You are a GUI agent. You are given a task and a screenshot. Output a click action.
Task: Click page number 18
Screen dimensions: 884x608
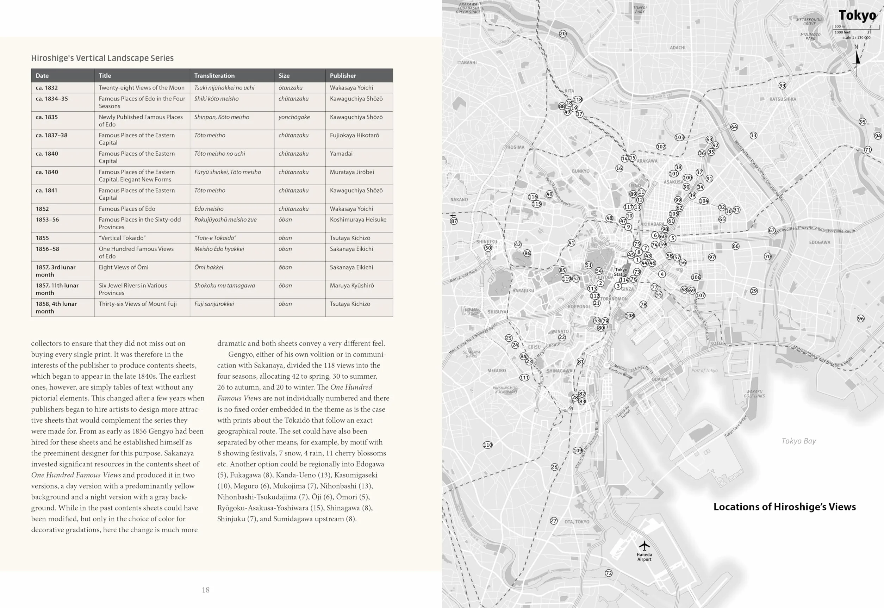(x=206, y=590)
